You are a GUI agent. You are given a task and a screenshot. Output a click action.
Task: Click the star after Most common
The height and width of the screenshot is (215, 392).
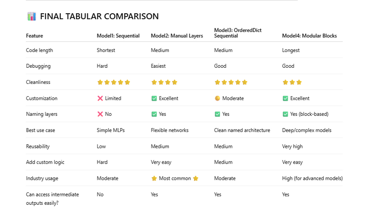(196, 178)
